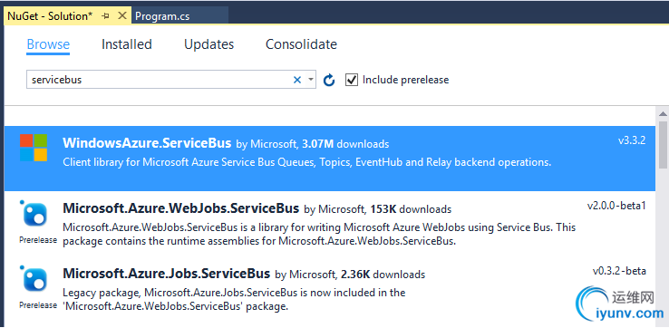Click the Microsoft.Azure.Jobs.ServiceBus package icon
This screenshot has width=669, height=328.
tap(35, 279)
